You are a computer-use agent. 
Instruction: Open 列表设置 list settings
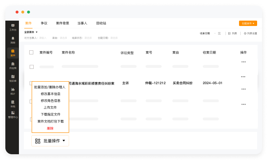pyautogui.click(x=250, y=33)
